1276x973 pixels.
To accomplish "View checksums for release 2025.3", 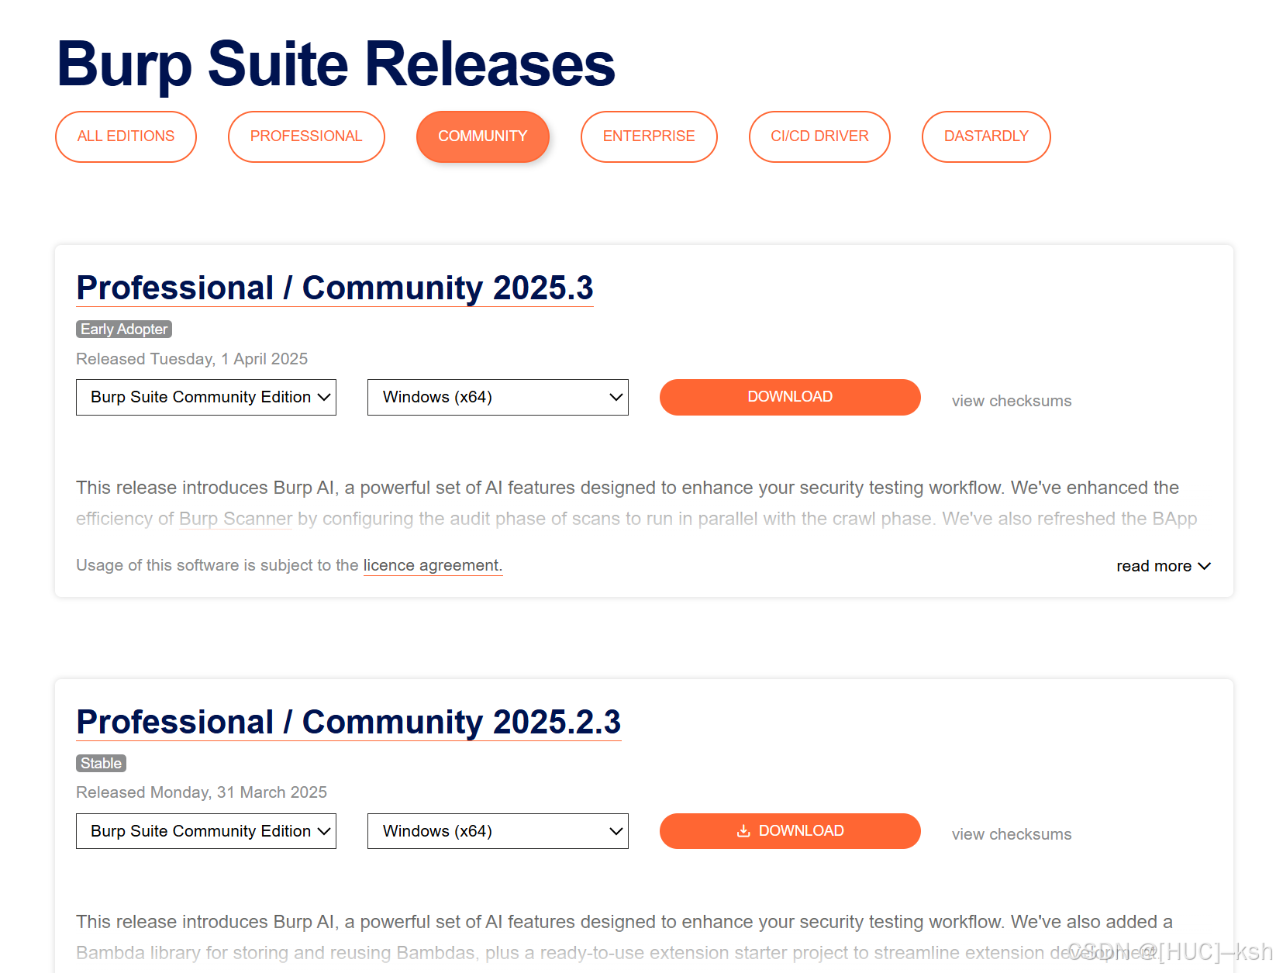I will (x=1012, y=401).
